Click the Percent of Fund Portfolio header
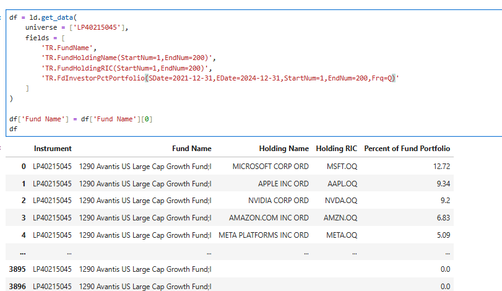Image resolution: width=502 pixels, height=291 pixels. tap(407, 149)
